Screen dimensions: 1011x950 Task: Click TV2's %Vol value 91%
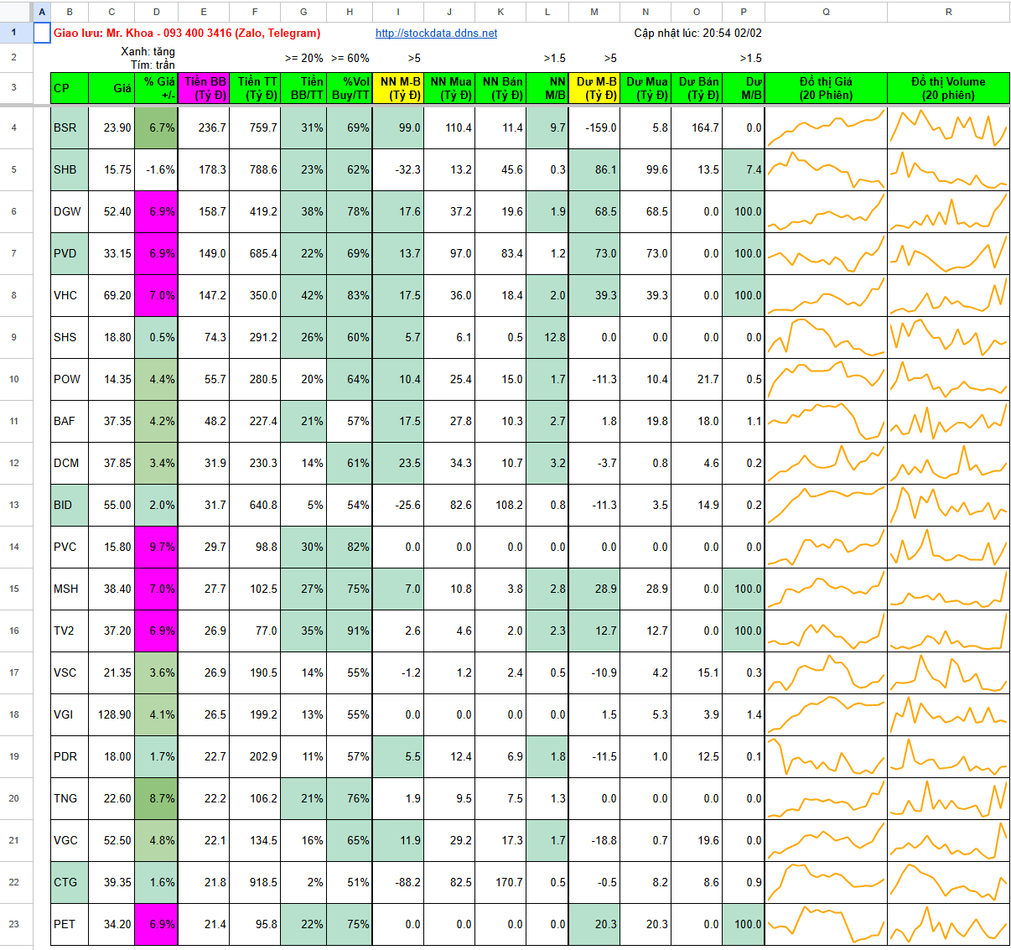click(x=350, y=631)
